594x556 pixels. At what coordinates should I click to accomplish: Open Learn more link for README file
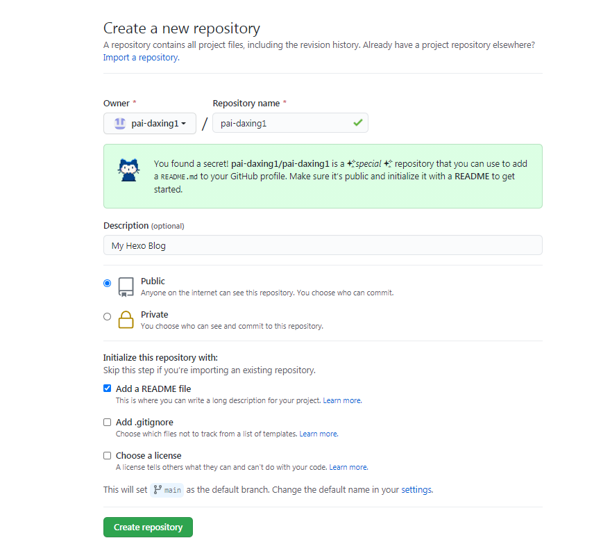(342, 400)
